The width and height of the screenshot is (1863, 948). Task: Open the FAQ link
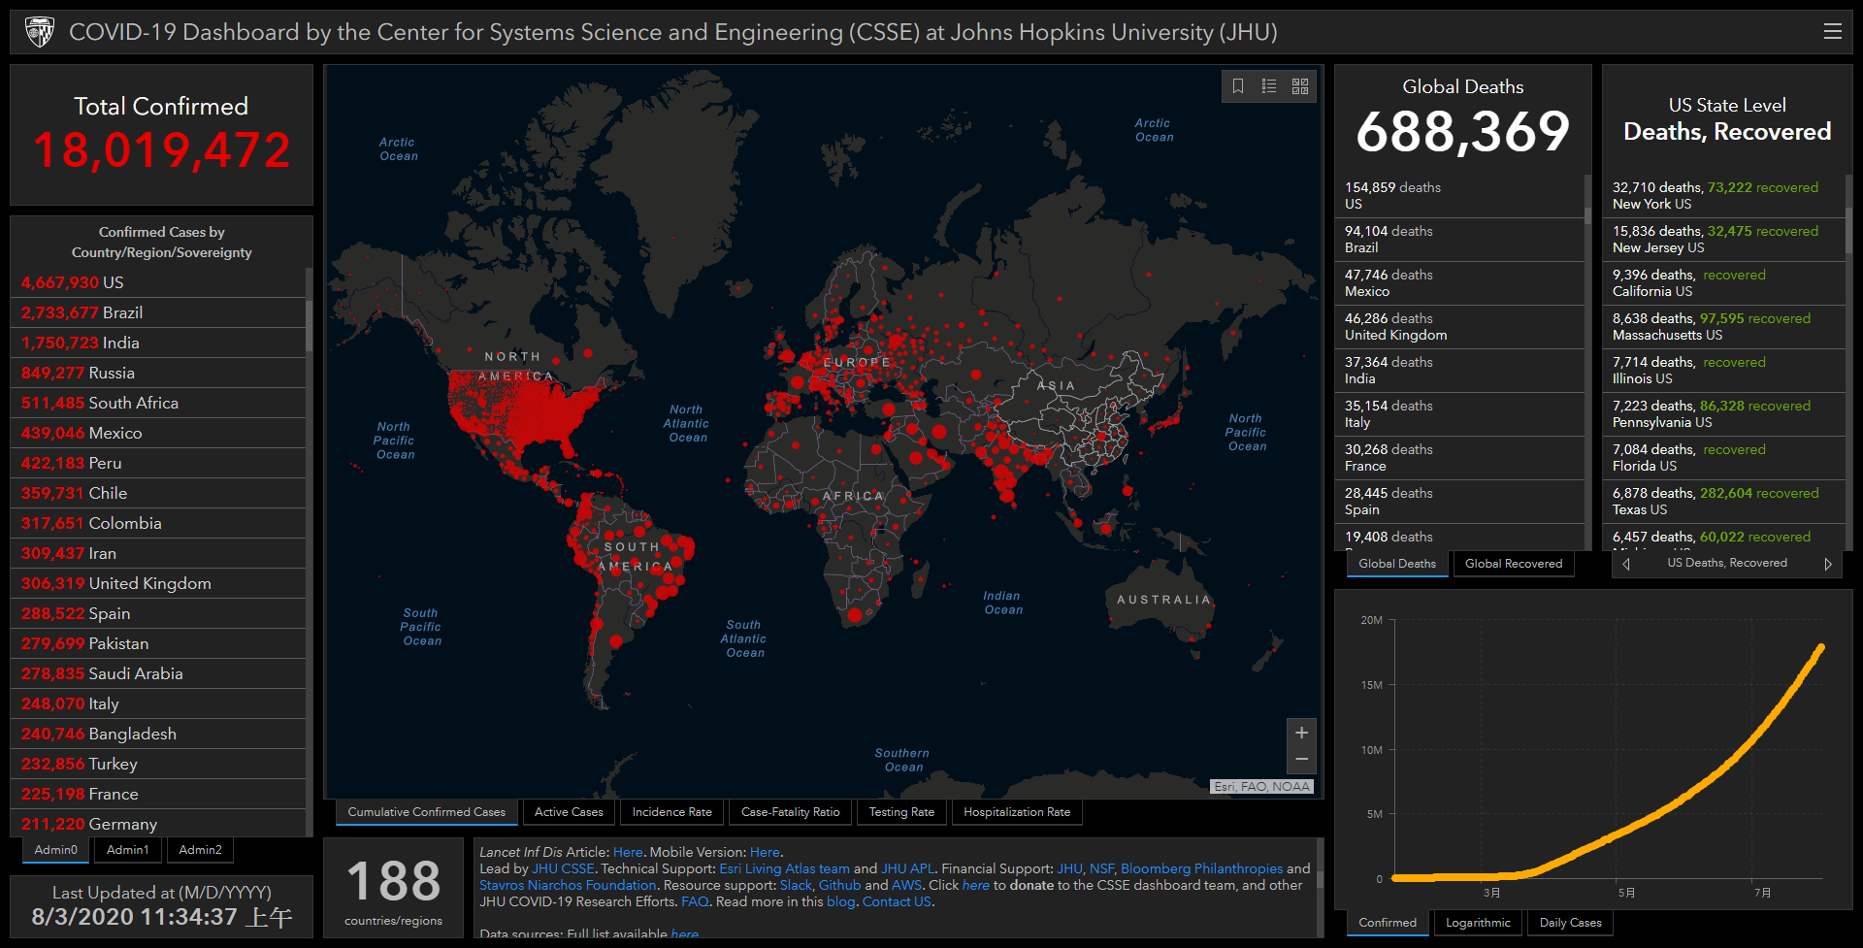click(x=695, y=902)
